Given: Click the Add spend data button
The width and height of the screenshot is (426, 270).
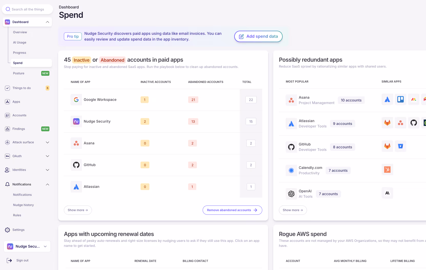Looking at the screenshot, I should pos(258,36).
